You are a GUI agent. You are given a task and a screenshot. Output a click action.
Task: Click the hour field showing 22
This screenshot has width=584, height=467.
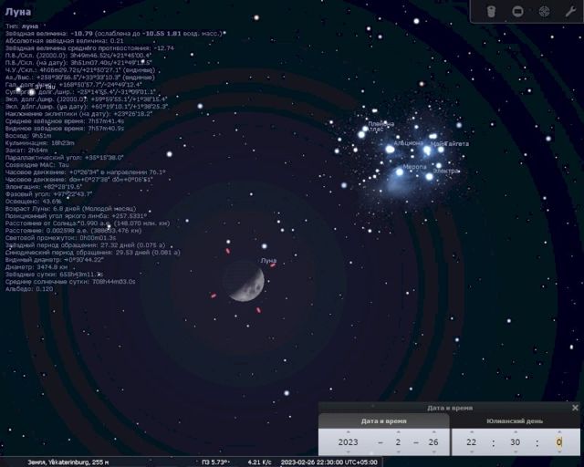(x=472, y=442)
